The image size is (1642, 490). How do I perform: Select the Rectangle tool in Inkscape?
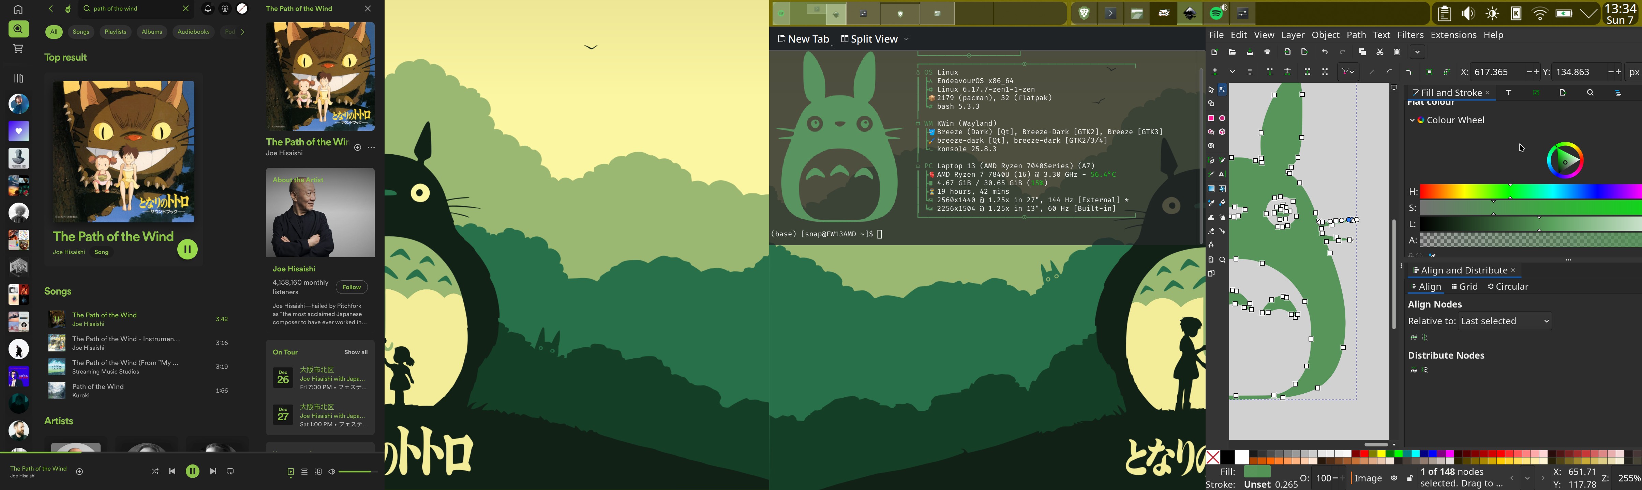coord(1211,118)
